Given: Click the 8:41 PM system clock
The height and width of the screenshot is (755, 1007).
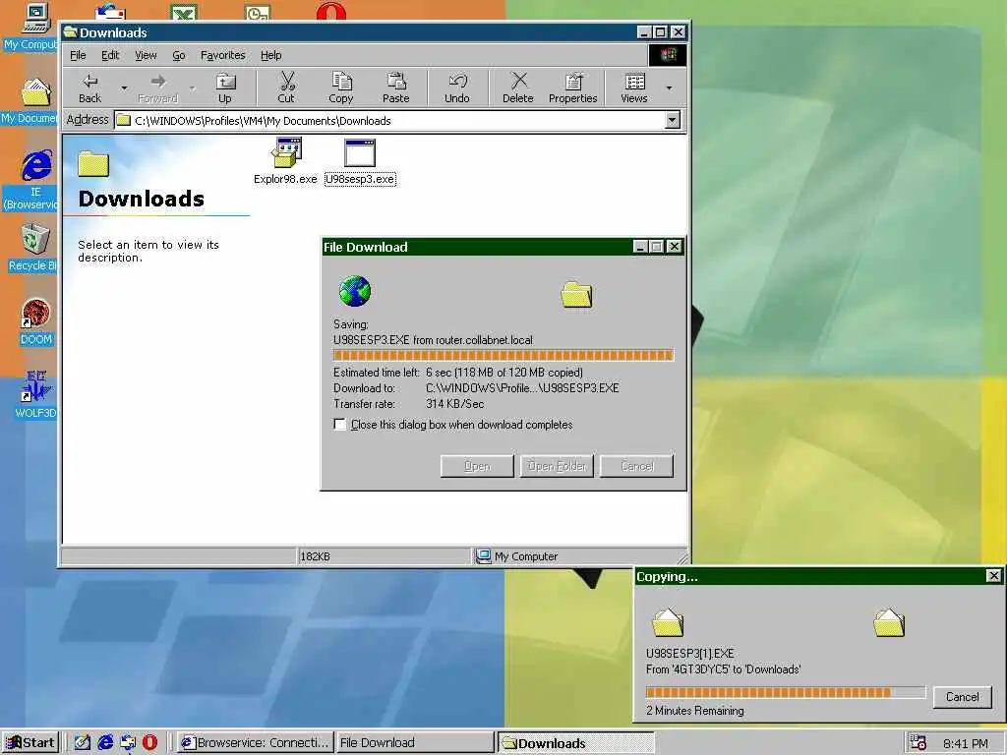Looking at the screenshot, I should click(966, 743).
